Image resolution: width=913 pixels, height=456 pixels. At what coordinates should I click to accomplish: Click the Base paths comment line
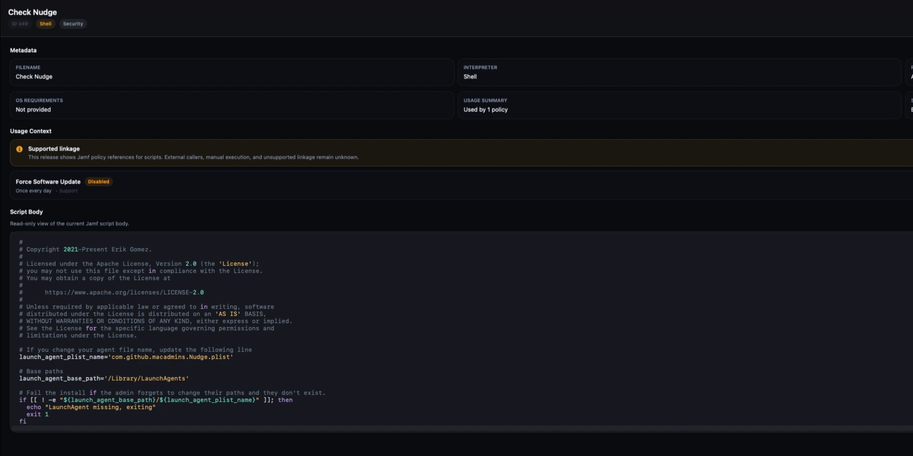tap(41, 371)
